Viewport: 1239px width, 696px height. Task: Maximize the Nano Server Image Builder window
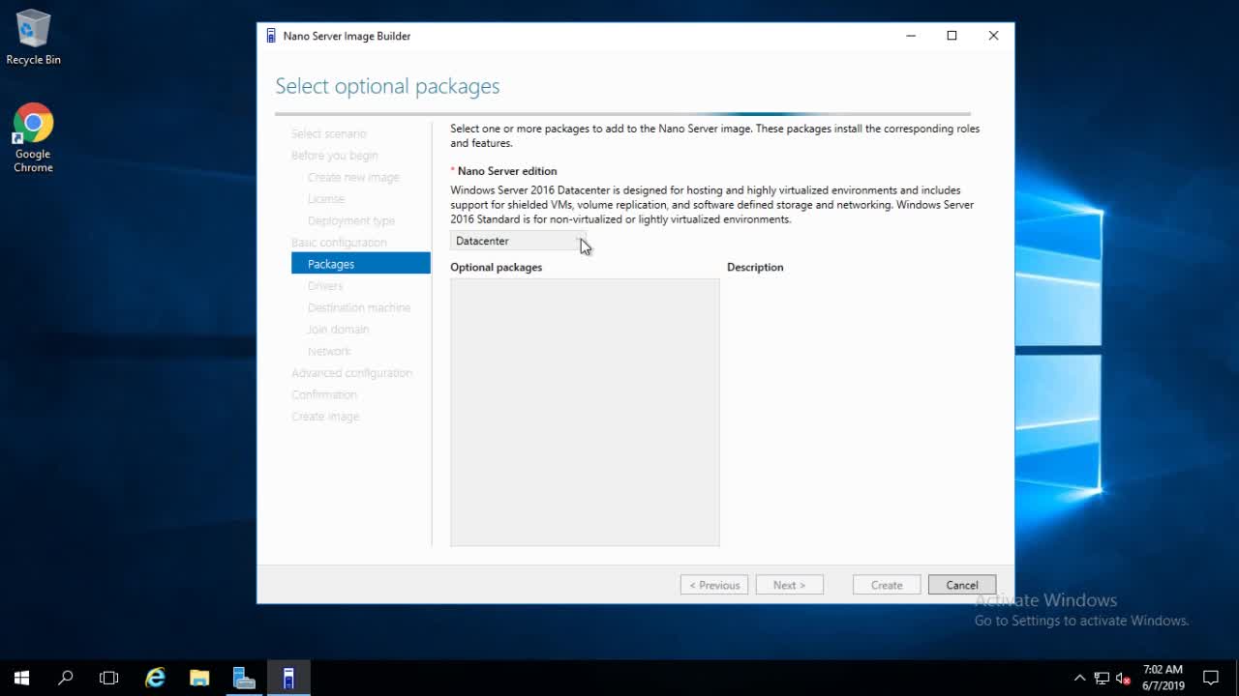click(952, 36)
